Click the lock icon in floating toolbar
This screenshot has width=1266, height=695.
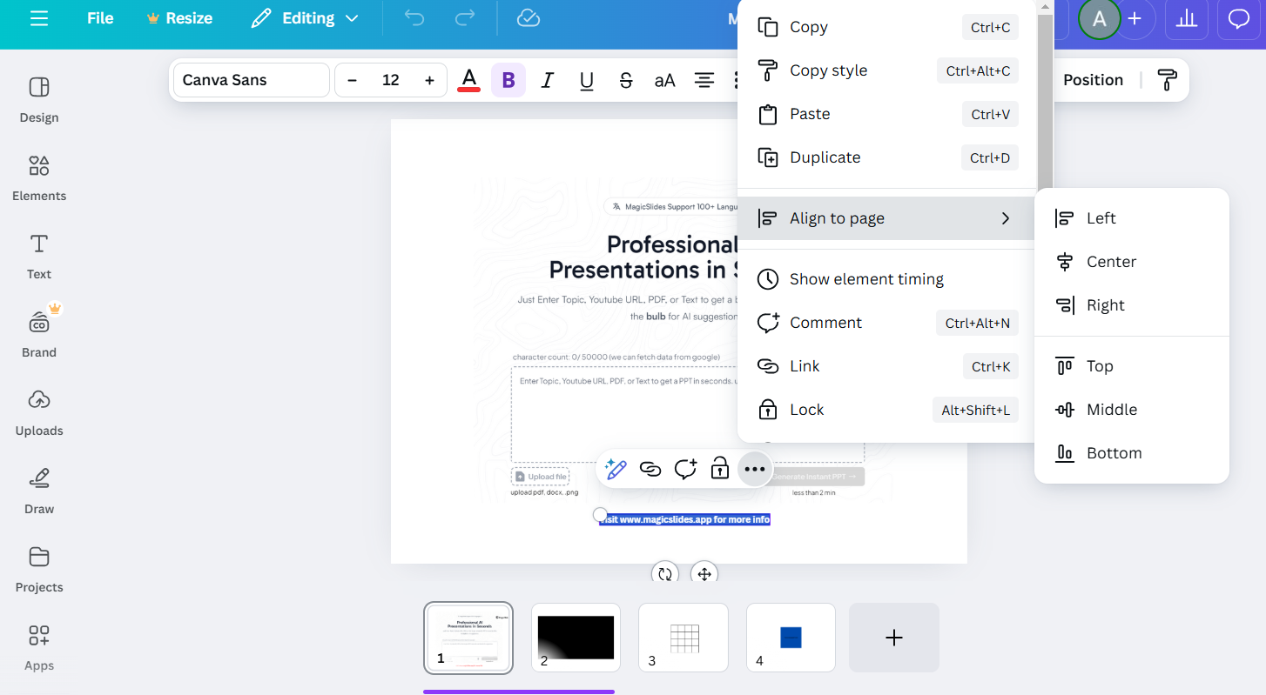tap(720, 470)
